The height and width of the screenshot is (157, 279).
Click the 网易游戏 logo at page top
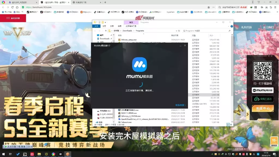point(145,18)
